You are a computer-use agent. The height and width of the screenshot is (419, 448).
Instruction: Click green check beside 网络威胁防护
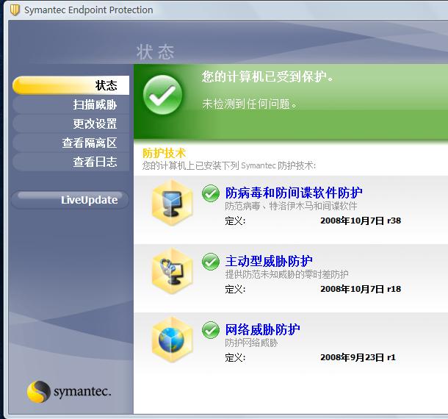tap(211, 330)
